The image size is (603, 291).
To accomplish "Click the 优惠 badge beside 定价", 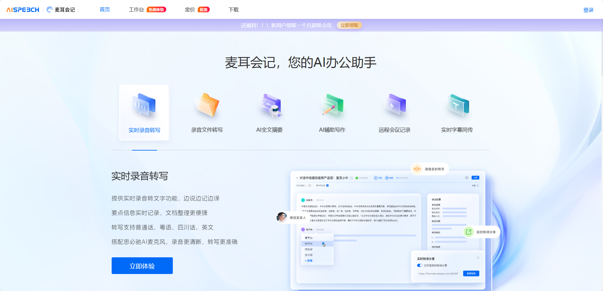I will click(x=204, y=10).
